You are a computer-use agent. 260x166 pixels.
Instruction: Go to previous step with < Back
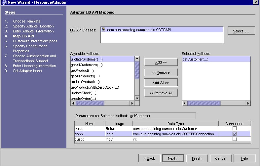[149, 158]
